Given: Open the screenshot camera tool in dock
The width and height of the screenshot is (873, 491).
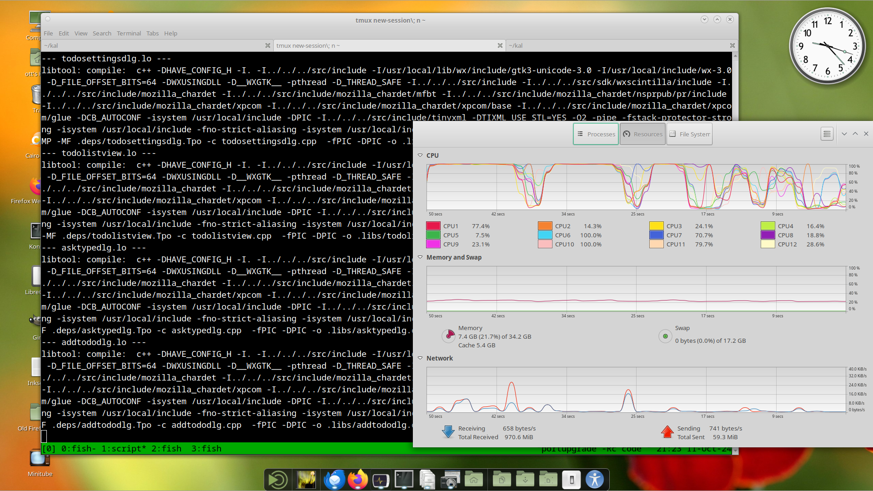Looking at the screenshot, I should pyautogui.click(x=451, y=480).
